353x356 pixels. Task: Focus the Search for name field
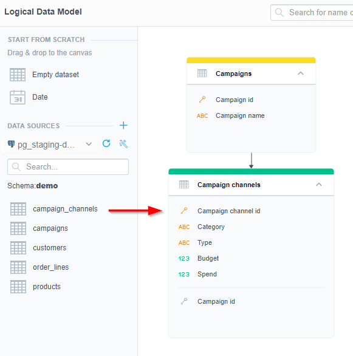[312, 13]
